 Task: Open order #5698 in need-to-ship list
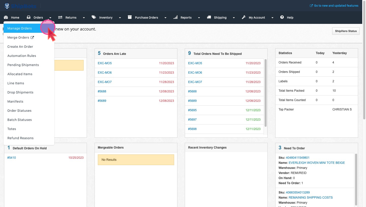[x=192, y=129]
